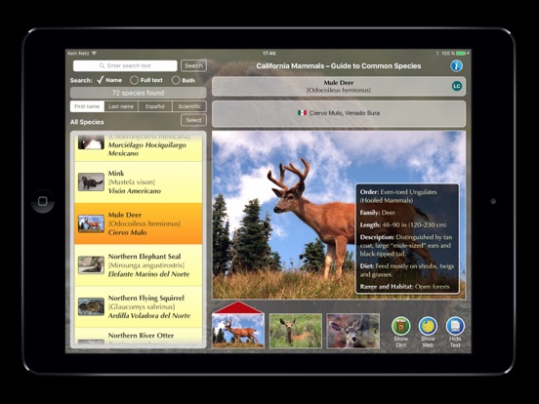The width and height of the screenshot is (539, 404).
Task: Select the Full text search option
Action: [146, 80]
